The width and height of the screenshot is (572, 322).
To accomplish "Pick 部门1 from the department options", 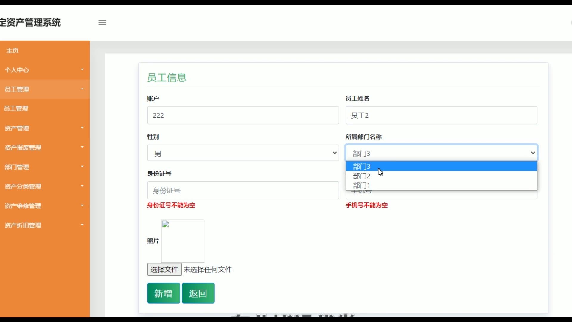I will pyautogui.click(x=362, y=185).
